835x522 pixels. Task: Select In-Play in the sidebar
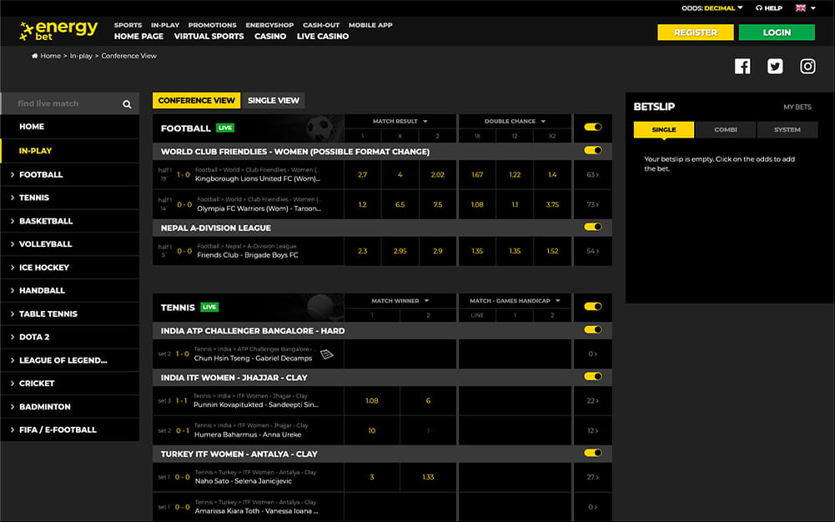[x=70, y=151]
